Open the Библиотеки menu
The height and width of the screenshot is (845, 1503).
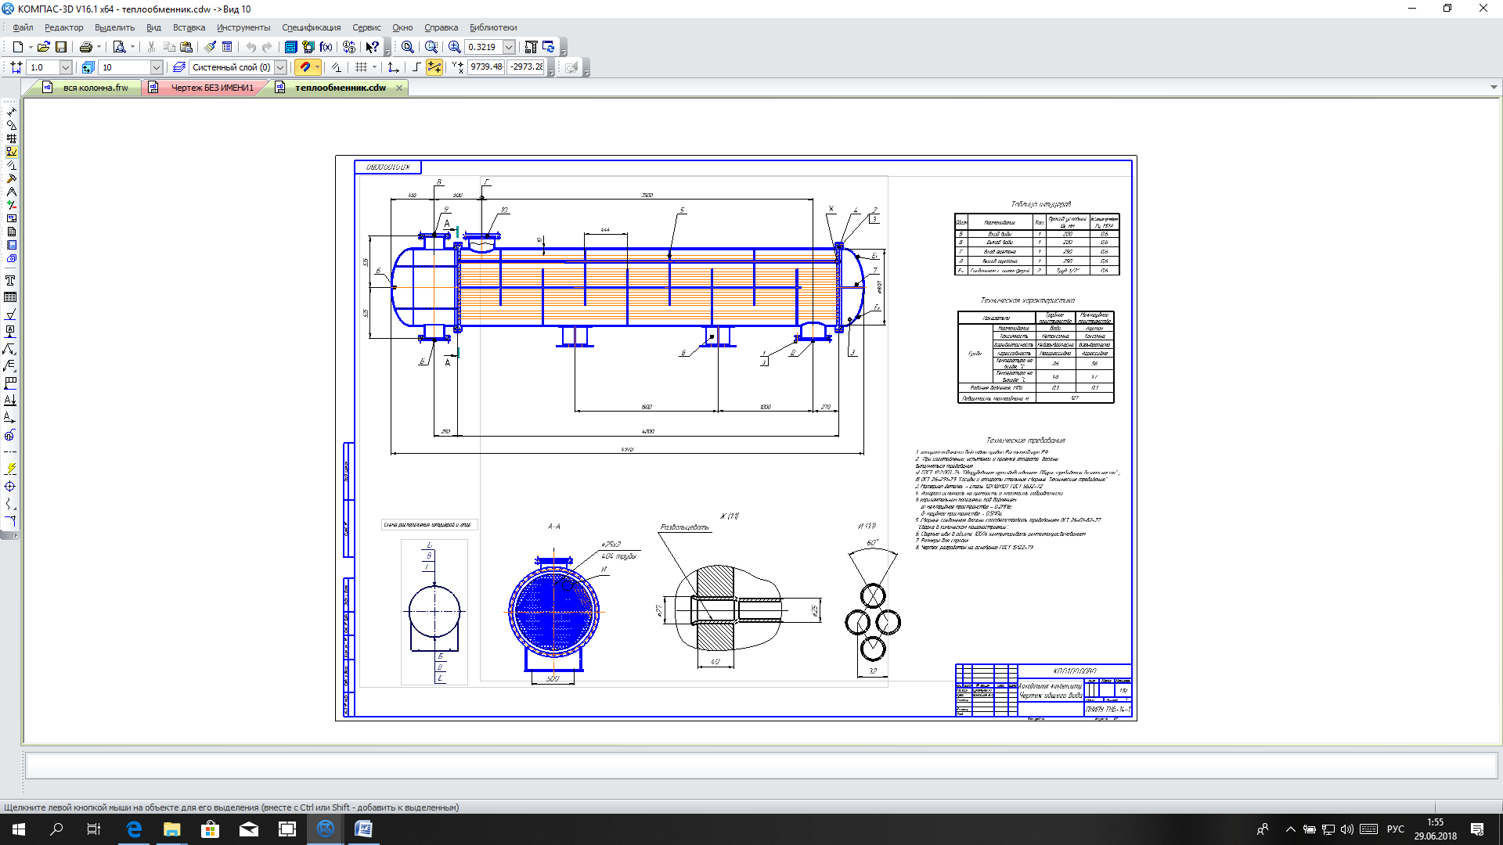[493, 27]
